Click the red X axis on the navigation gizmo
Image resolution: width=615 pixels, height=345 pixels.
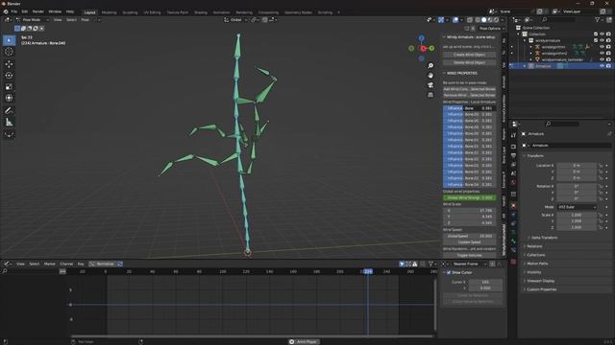coord(423,49)
